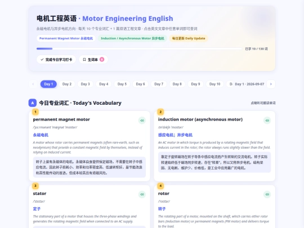The width and height of the screenshot is (304, 228).
Task: Click the word 'rotor' heading
Action: click(164, 194)
